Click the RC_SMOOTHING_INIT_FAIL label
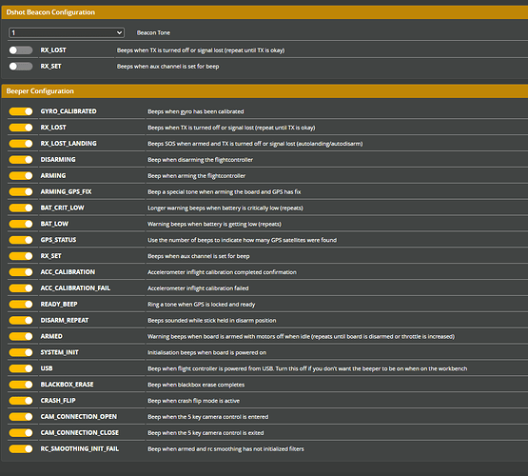The width and height of the screenshot is (528, 476). pos(80,448)
